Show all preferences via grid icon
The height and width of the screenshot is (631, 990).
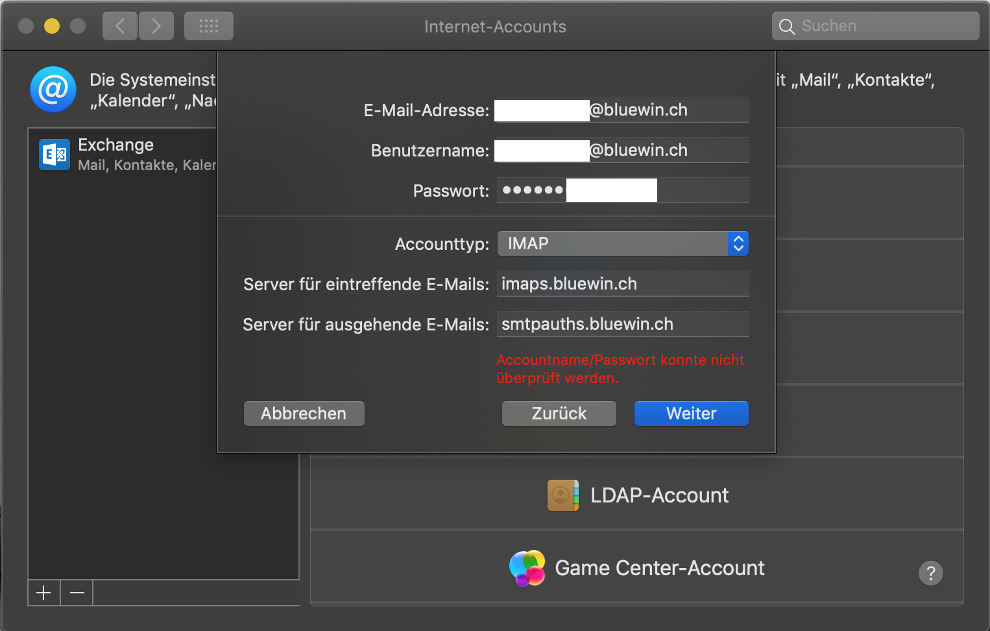208,27
